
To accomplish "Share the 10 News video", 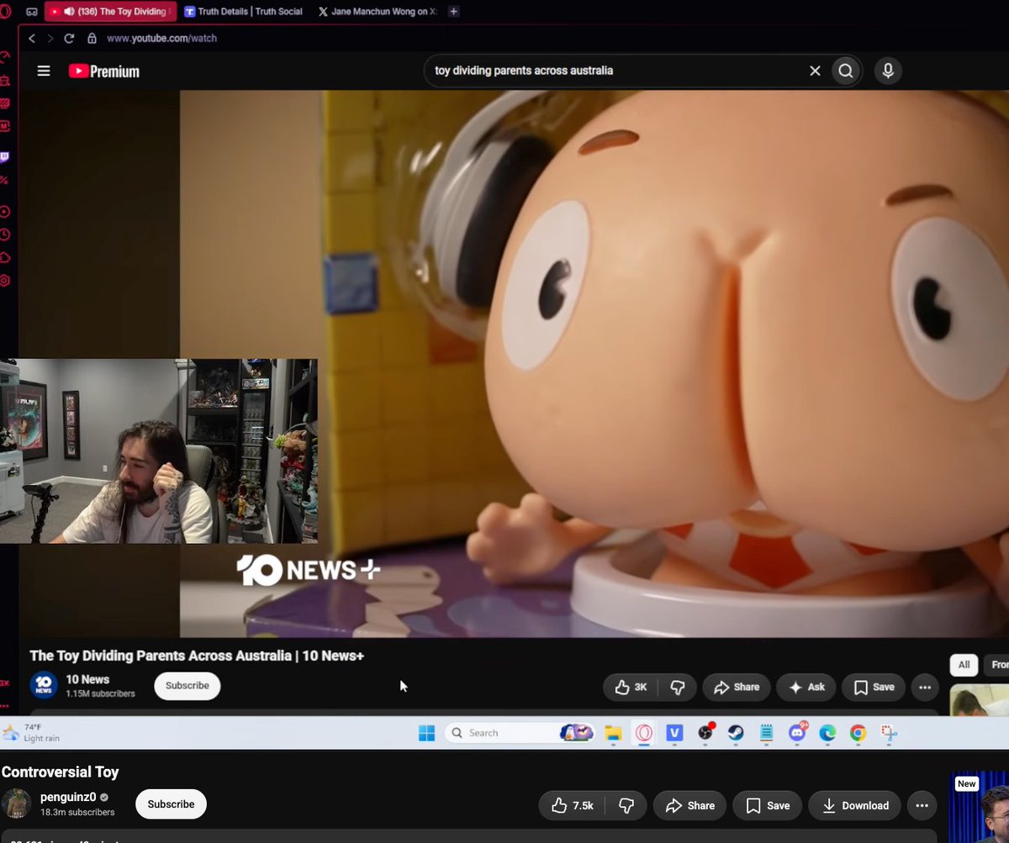I will click(x=736, y=687).
